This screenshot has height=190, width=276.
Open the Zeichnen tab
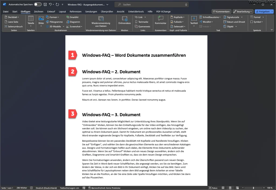click(39, 11)
